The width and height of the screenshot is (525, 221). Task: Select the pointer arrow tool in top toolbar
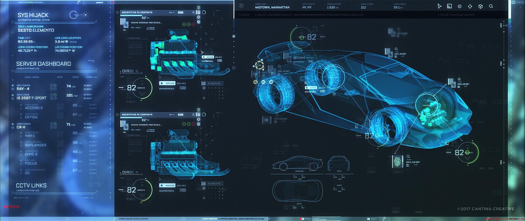click(x=439, y=6)
